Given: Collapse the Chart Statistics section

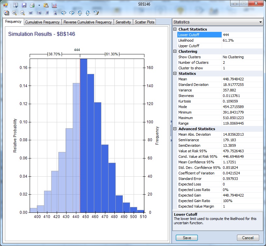Looking at the screenshot, I should pos(175,29).
